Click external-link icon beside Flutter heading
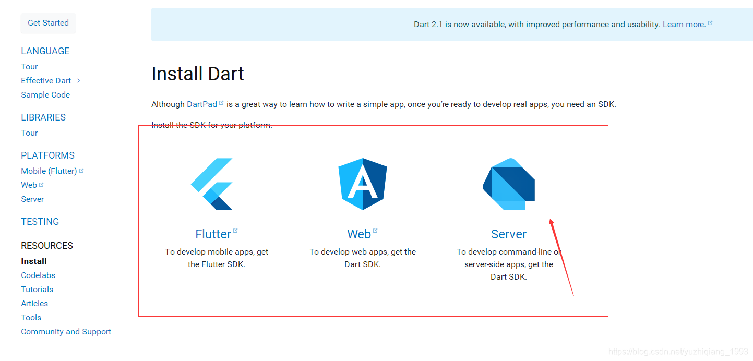753x361 pixels. click(235, 231)
